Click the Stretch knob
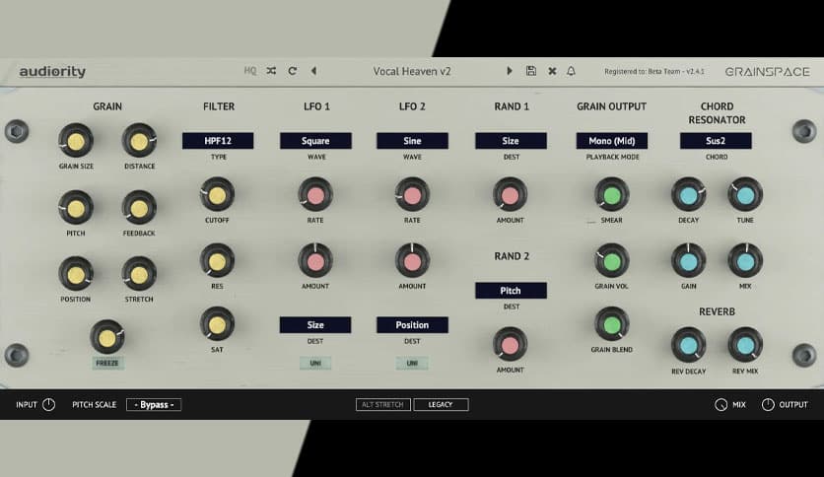The image size is (824, 477). coord(139,274)
